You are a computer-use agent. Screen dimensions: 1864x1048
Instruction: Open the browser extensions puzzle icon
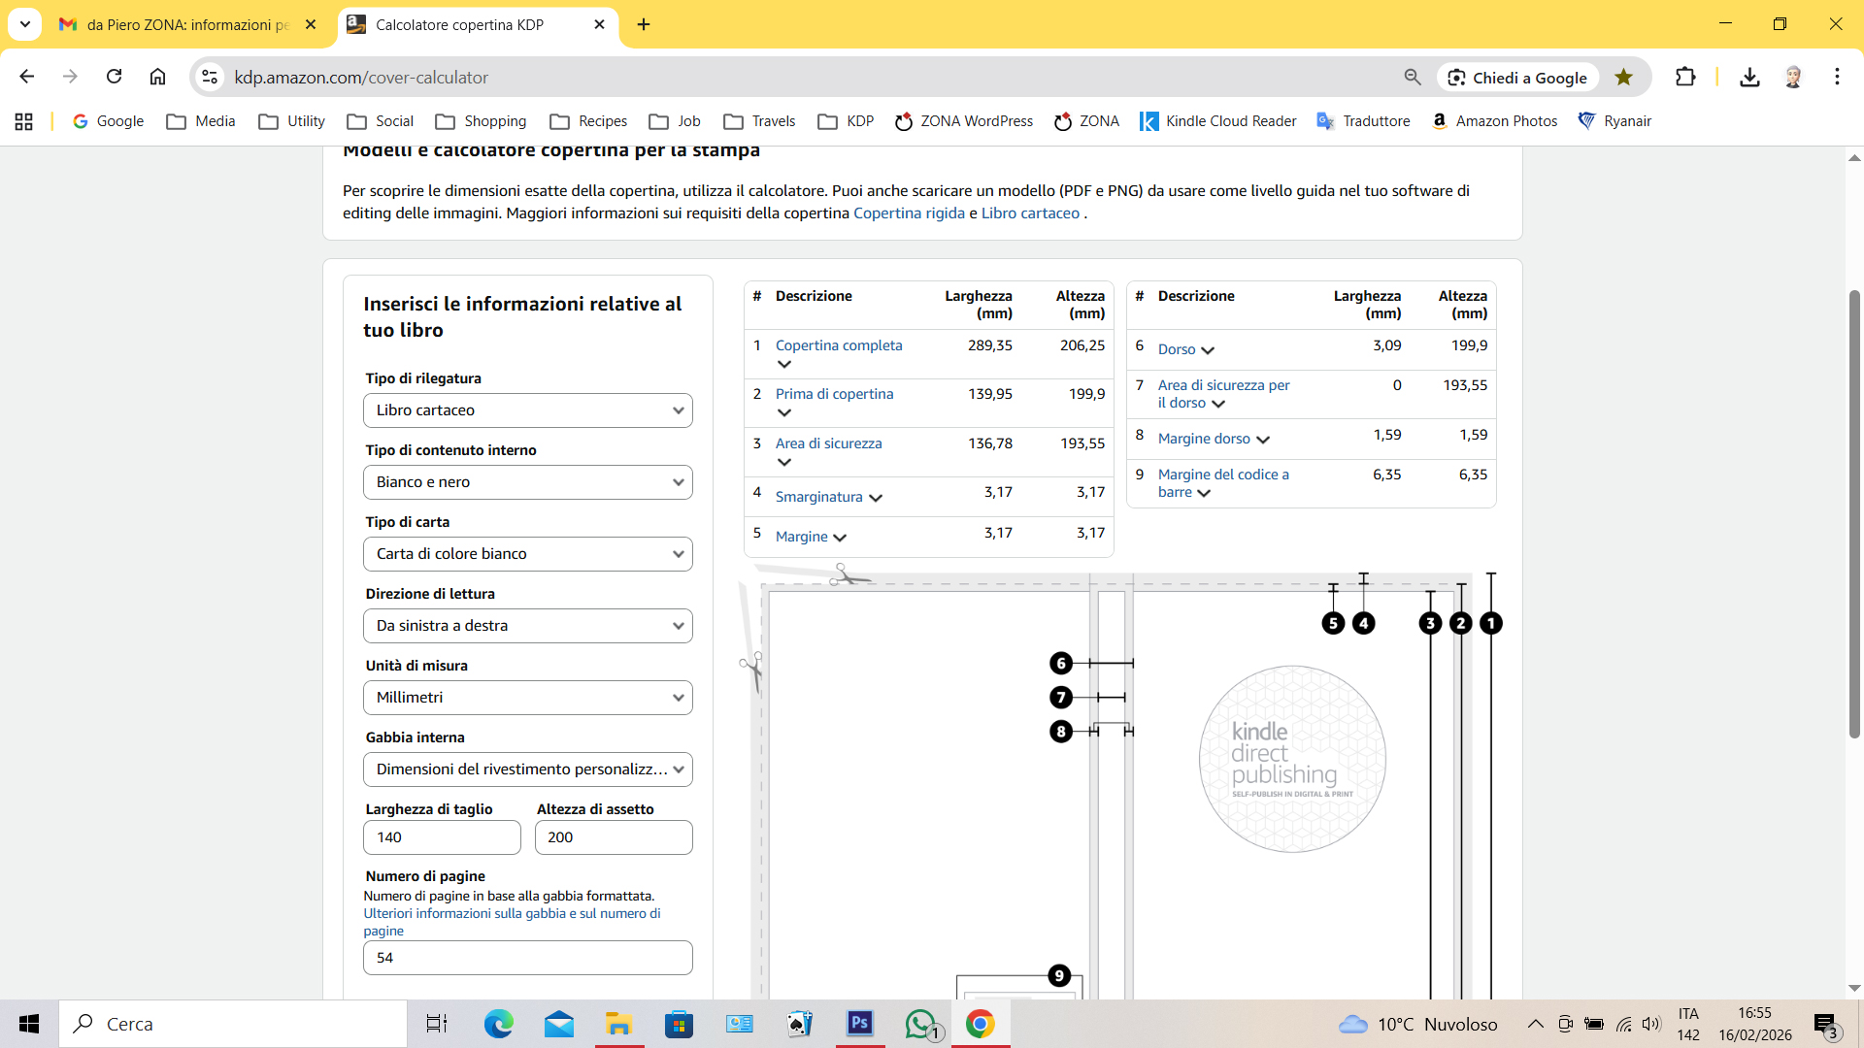(x=1685, y=77)
